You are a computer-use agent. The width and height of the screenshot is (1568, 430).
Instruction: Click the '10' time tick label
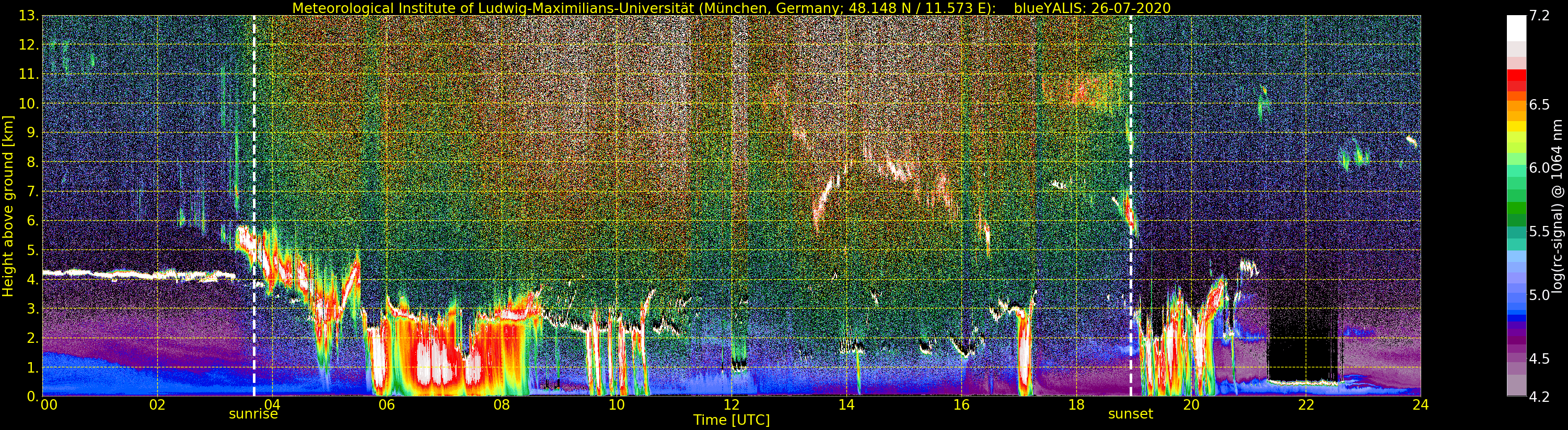click(x=617, y=405)
